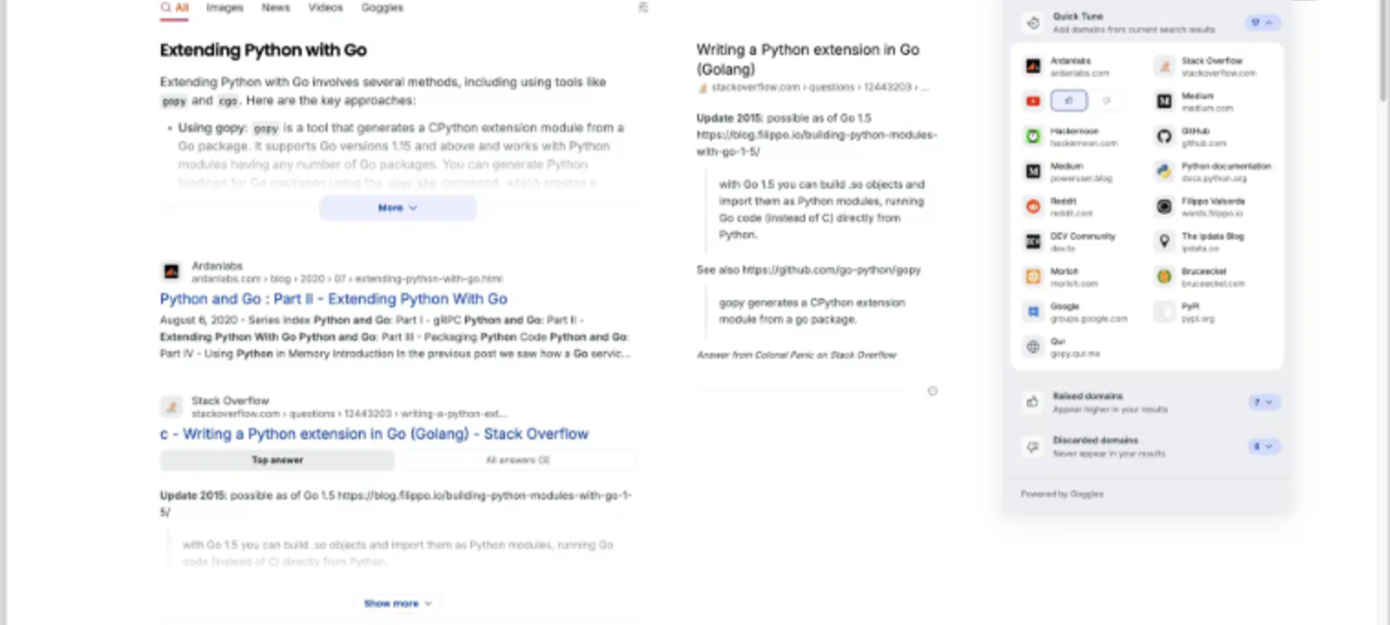
Task: Collapse the Quick Tune section
Action: coord(1261,23)
